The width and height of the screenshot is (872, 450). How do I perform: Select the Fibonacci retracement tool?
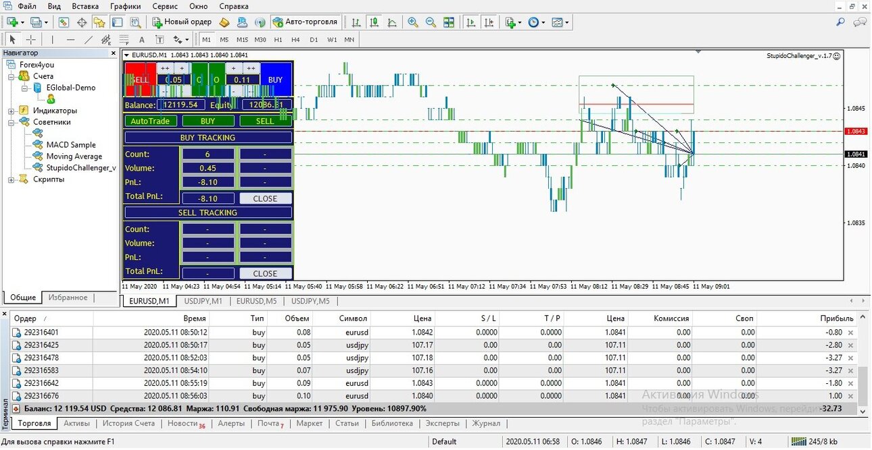tap(124, 40)
